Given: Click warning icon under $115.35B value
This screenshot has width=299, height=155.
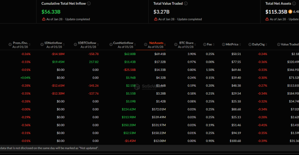Looking at the screenshot, I should pos(267,19).
